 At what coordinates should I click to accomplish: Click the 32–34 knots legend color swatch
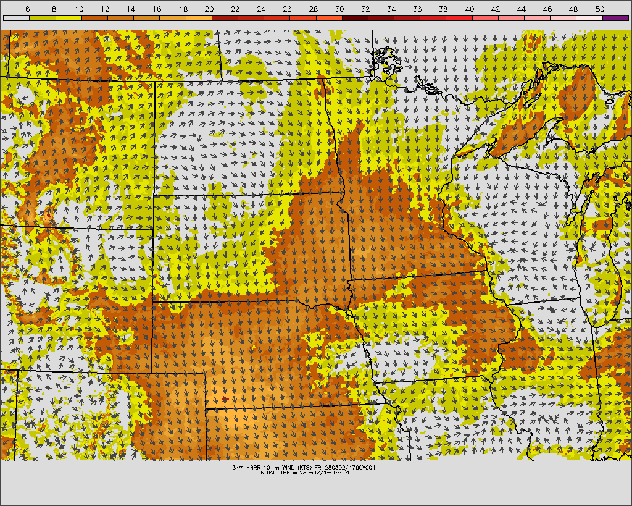[x=381, y=18]
